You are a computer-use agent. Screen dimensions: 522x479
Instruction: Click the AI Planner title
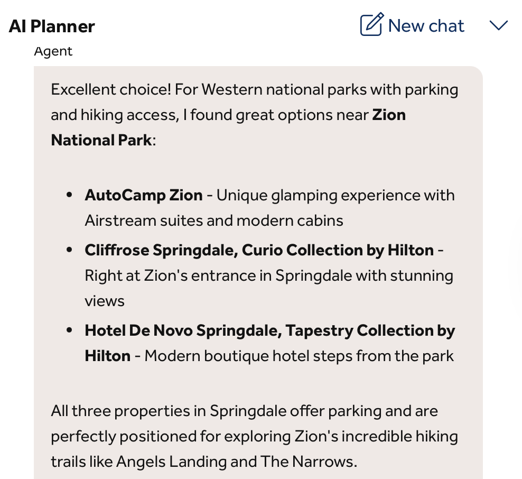51,26
